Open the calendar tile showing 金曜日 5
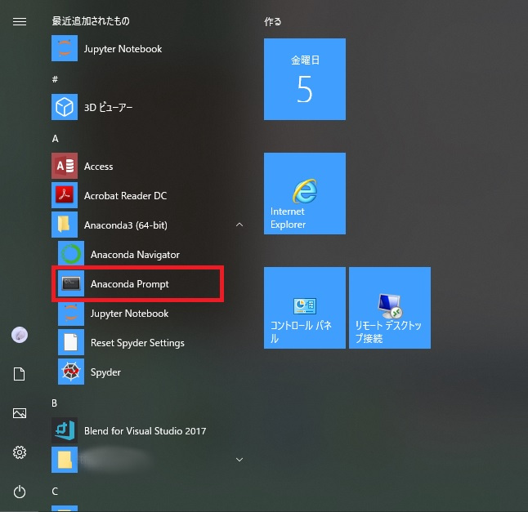528x512 pixels. 305,79
